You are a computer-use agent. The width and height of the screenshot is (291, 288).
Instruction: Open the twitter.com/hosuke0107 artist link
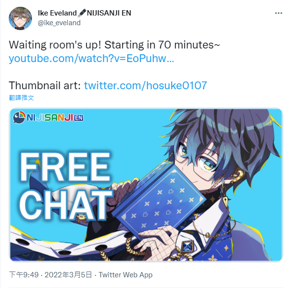(145, 85)
